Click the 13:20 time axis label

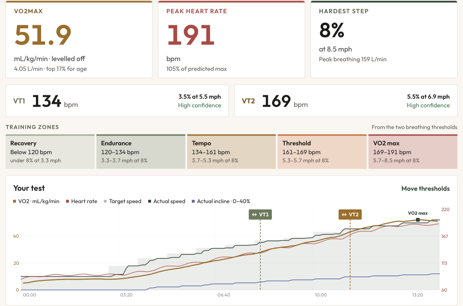pyautogui.click(x=418, y=295)
